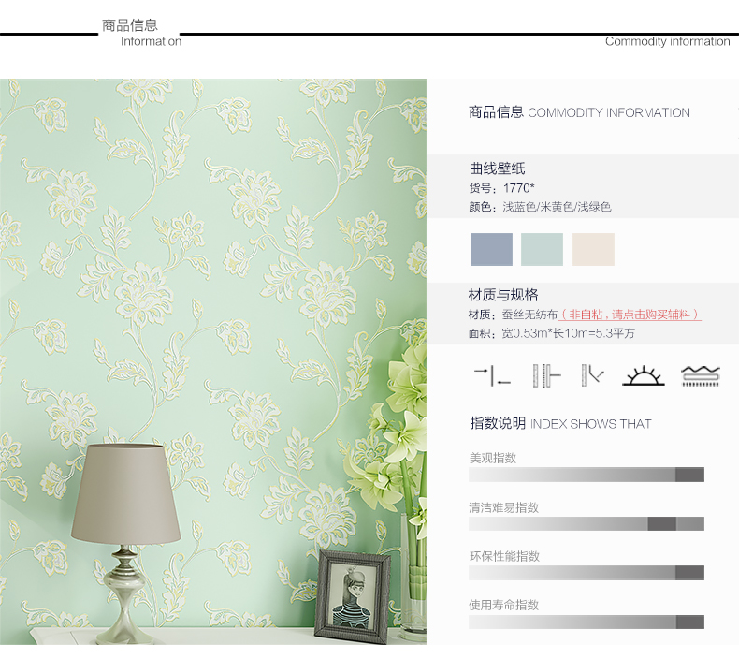Click the half-sun light fastness icon

pos(644,376)
